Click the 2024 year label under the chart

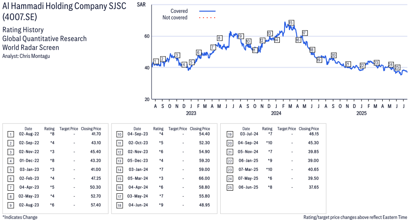(276, 113)
